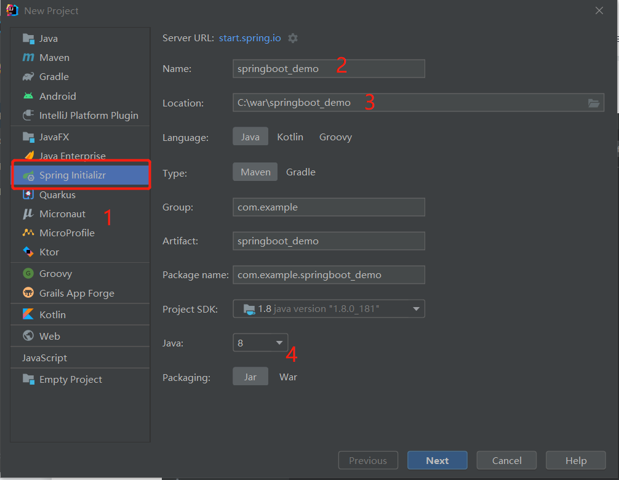619x480 pixels.
Task: Close the New Project dialog
Action: click(x=599, y=10)
